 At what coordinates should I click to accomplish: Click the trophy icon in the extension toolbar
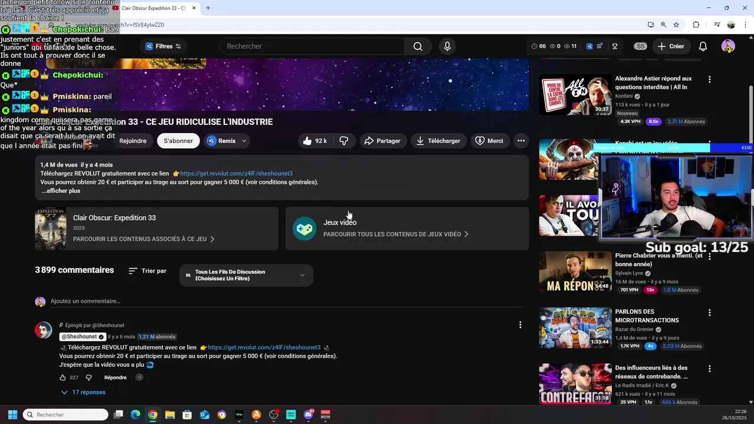click(x=615, y=46)
